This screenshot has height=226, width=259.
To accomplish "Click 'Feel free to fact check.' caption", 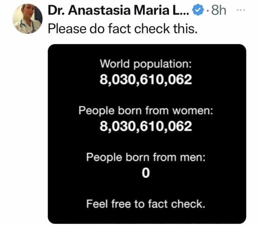I will point(146,203).
